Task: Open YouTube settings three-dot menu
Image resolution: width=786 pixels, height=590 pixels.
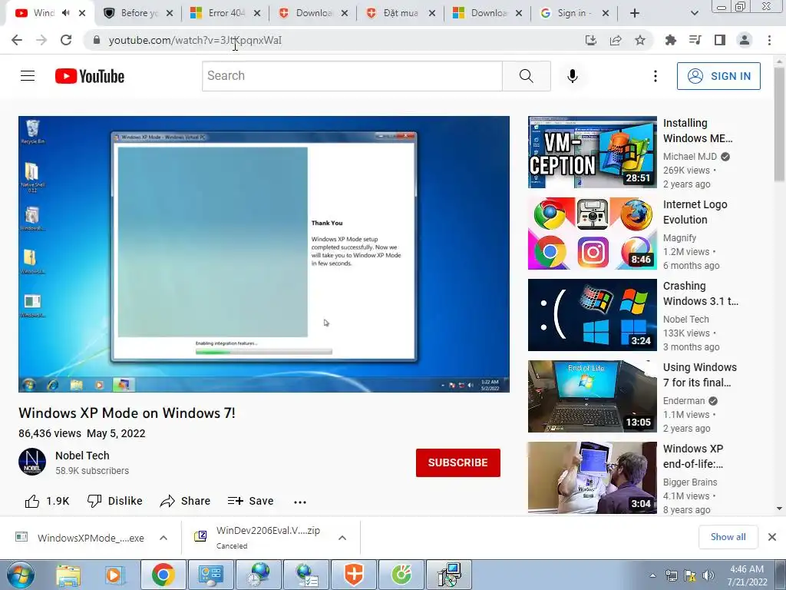Action: coord(656,76)
